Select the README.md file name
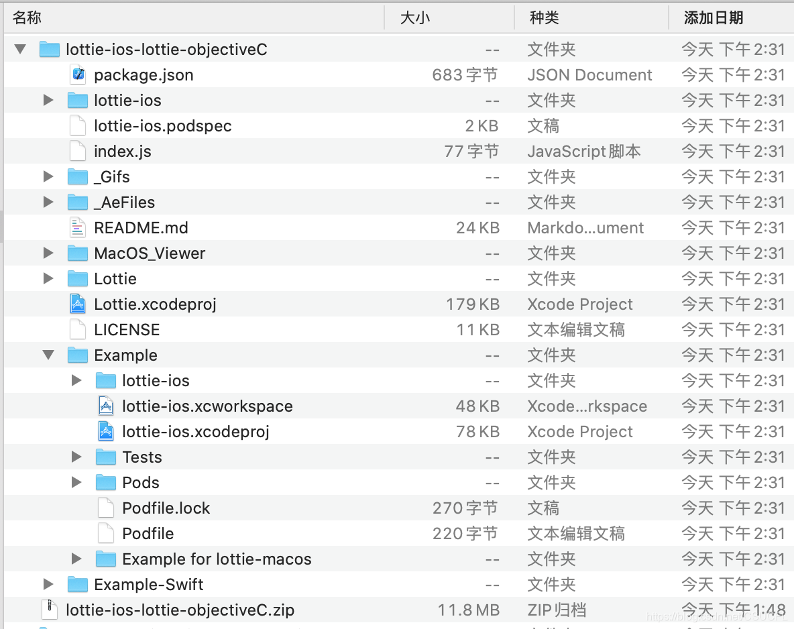The image size is (794, 629). [141, 227]
